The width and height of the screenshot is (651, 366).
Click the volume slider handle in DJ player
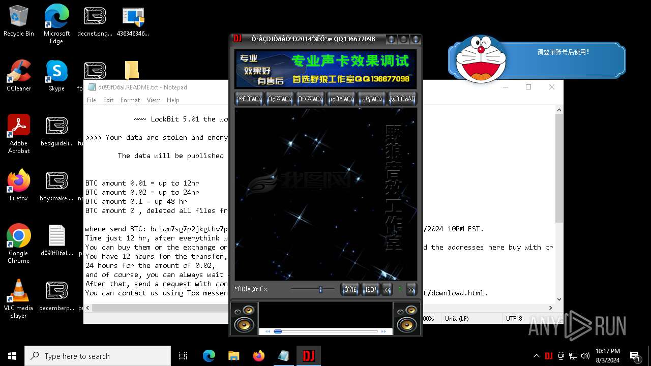[320, 289]
